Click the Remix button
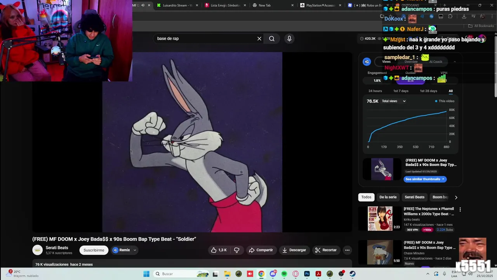497x280 pixels. [x=121, y=250]
